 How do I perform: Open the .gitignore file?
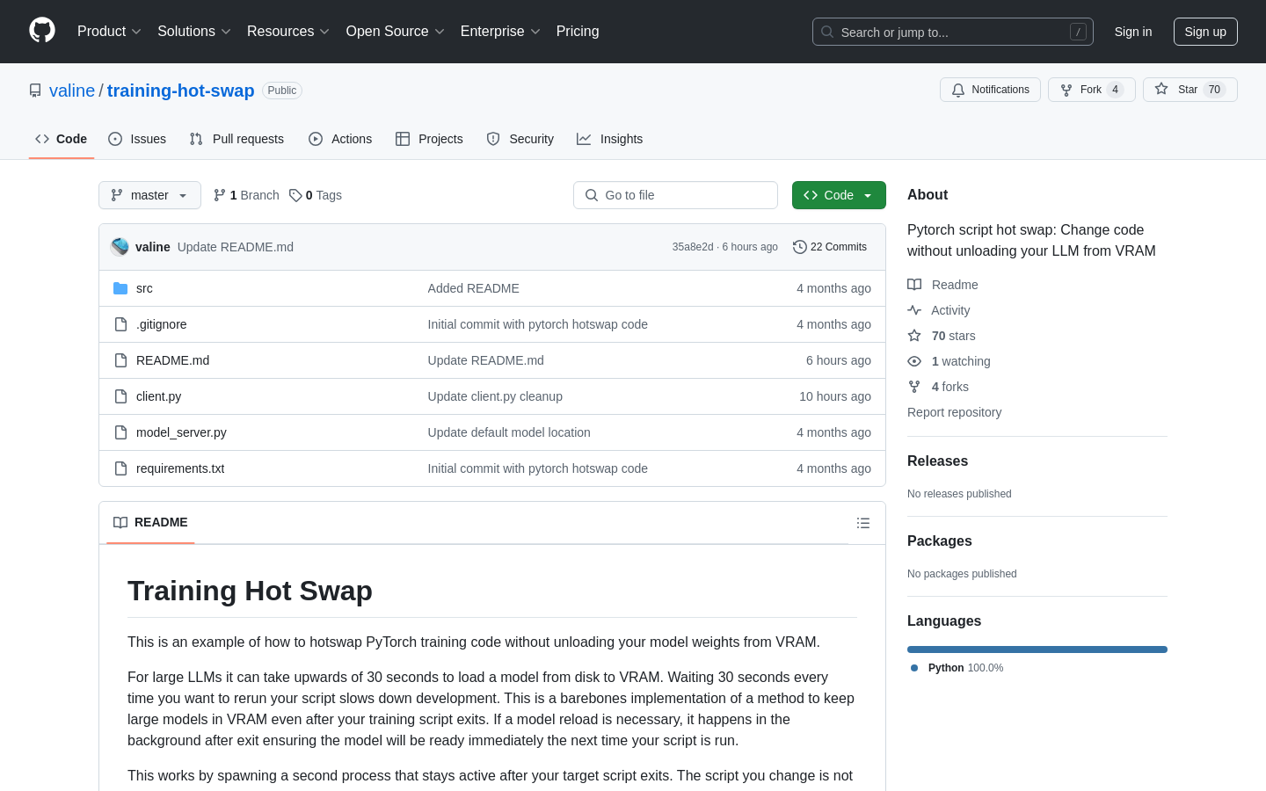(x=161, y=324)
